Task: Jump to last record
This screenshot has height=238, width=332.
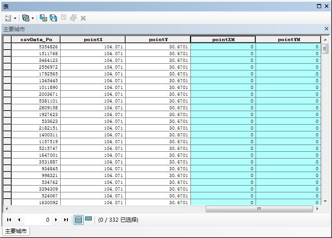Action: click(x=66, y=220)
